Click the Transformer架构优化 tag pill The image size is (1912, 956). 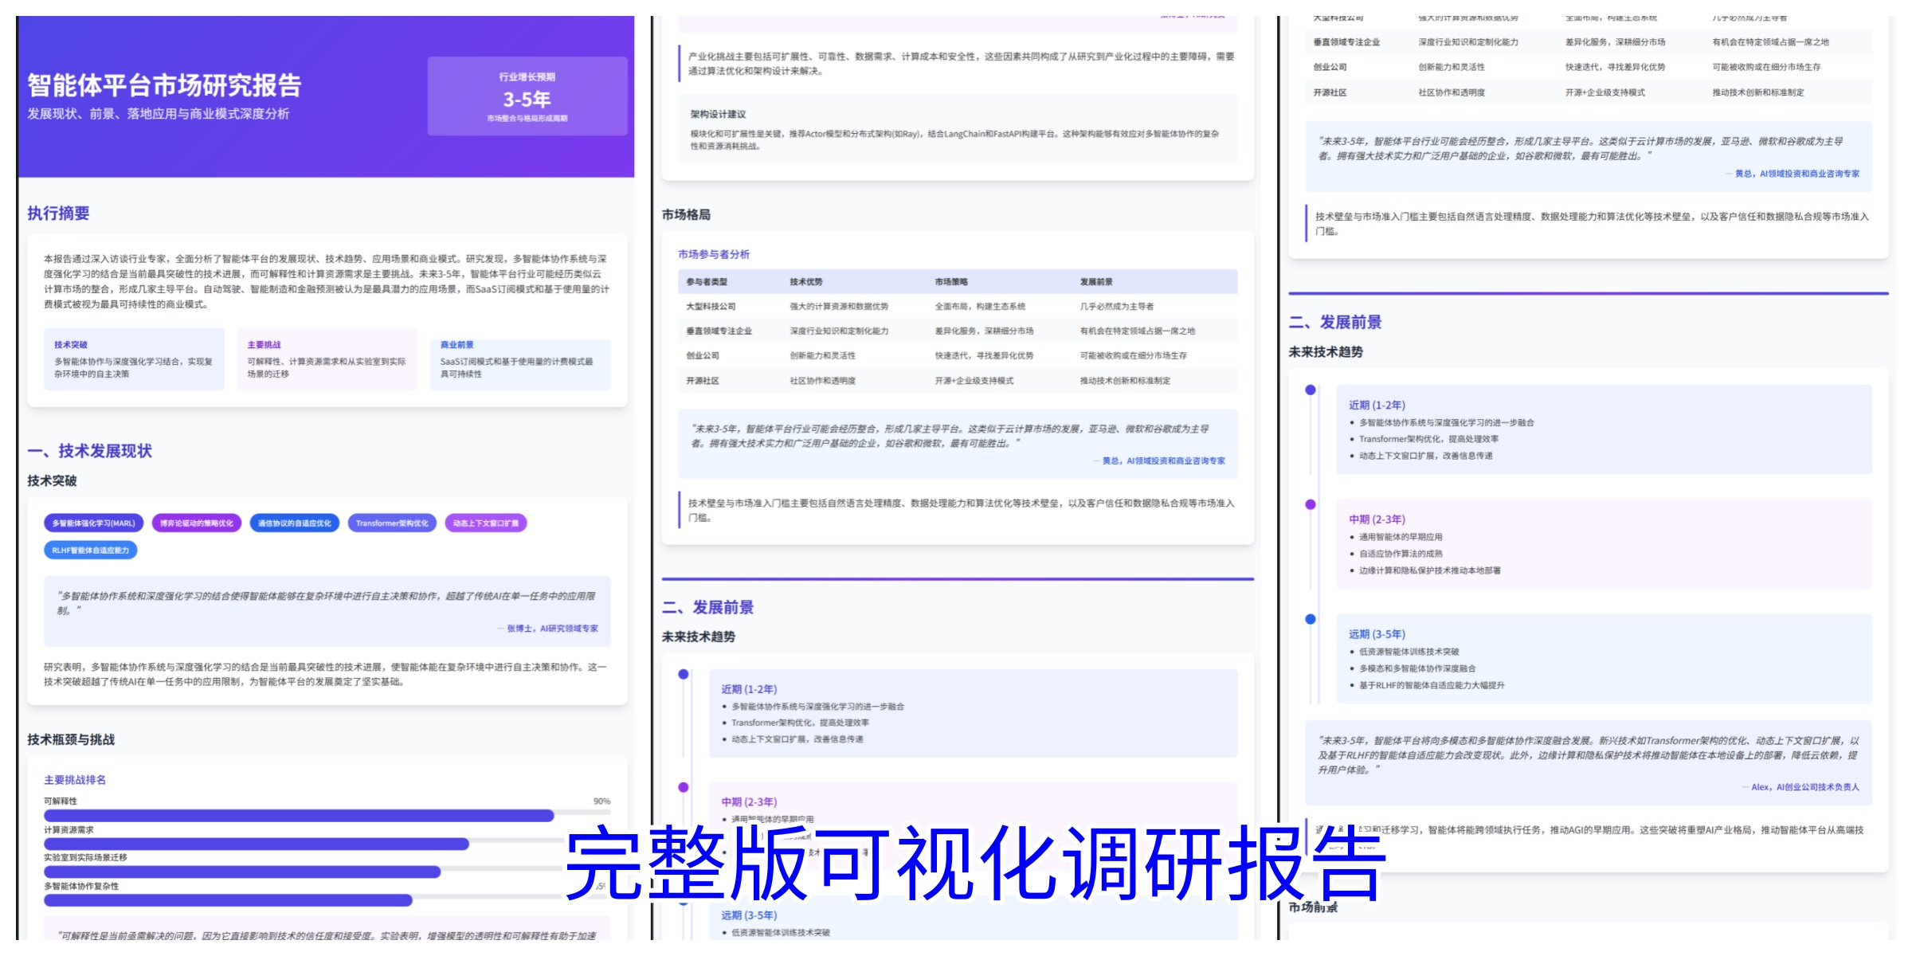tap(391, 523)
